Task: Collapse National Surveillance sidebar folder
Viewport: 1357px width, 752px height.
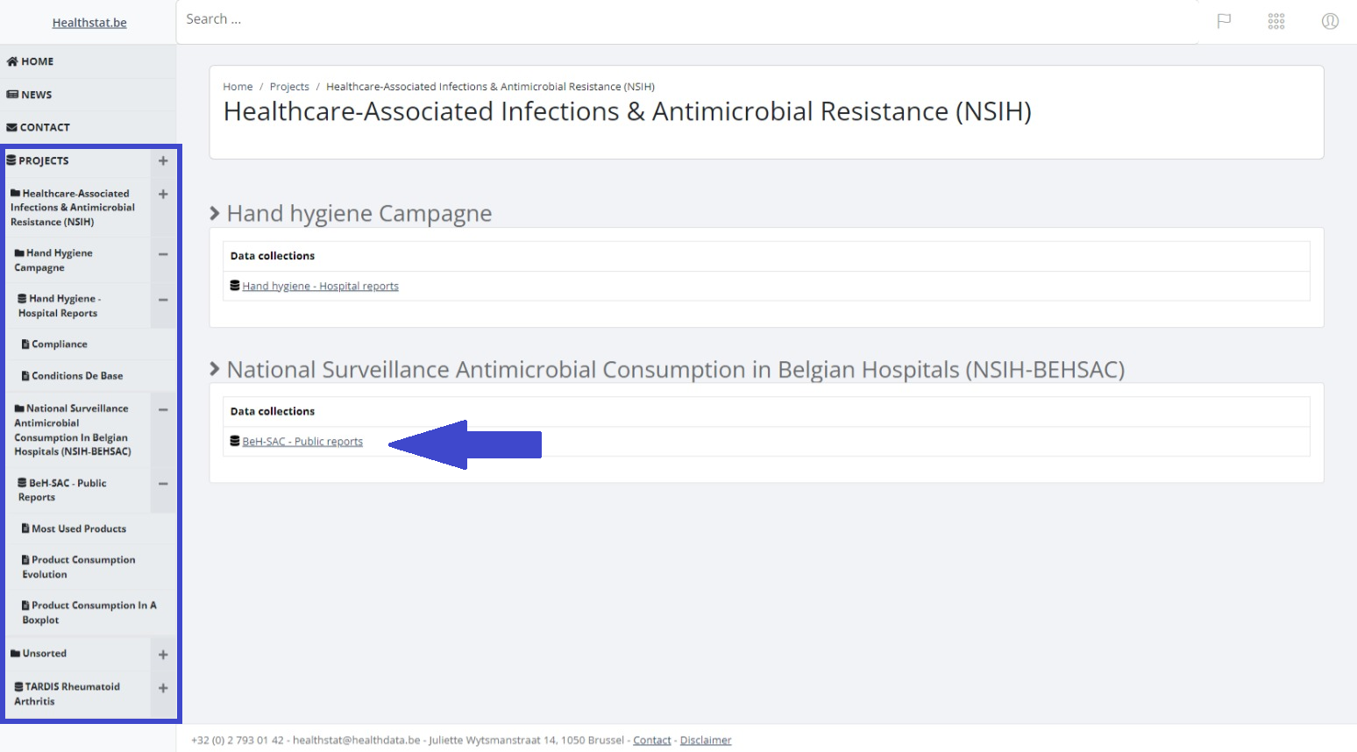Action: tap(163, 409)
